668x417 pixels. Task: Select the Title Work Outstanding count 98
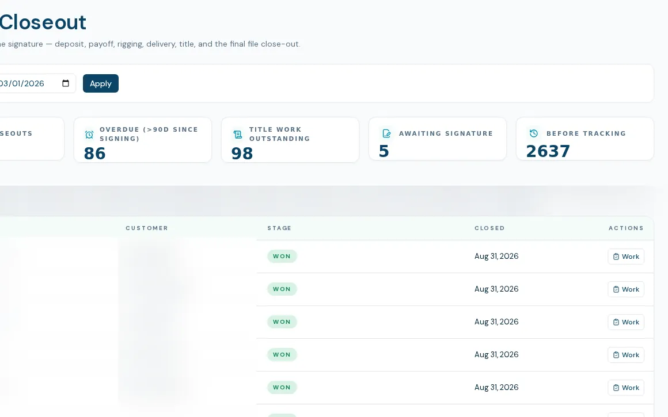coord(242,153)
